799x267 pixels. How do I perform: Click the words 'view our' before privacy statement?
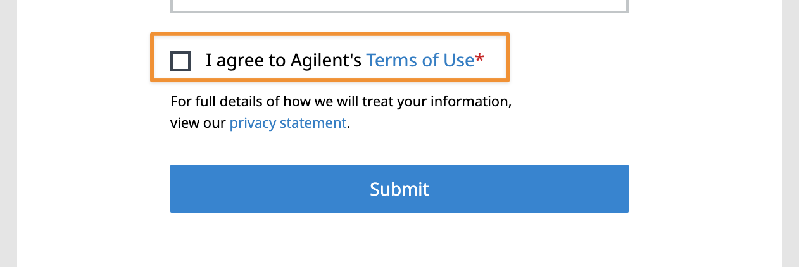pos(198,123)
